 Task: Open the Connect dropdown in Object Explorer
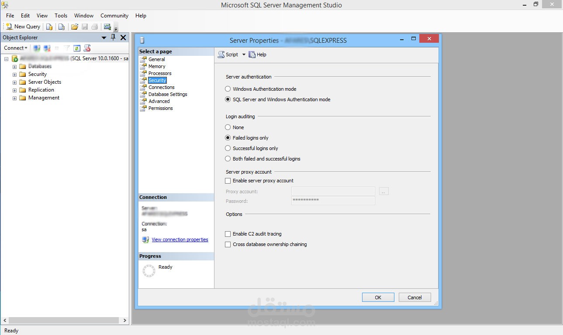click(x=16, y=48)
